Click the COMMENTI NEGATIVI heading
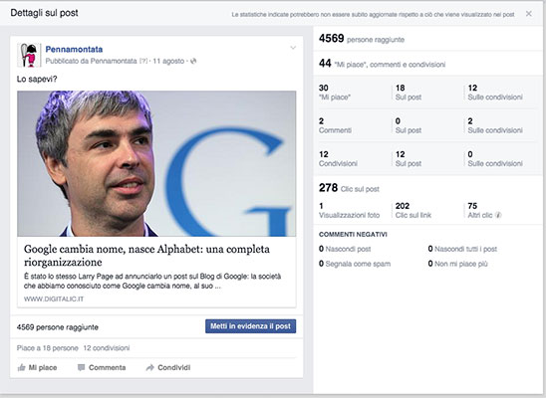The height and width of the screenshot is (398, 546). click(x=353, y=234)
